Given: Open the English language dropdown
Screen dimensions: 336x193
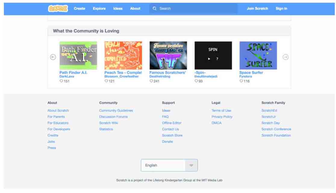Looking at the screenshot, I should (169, 165).
